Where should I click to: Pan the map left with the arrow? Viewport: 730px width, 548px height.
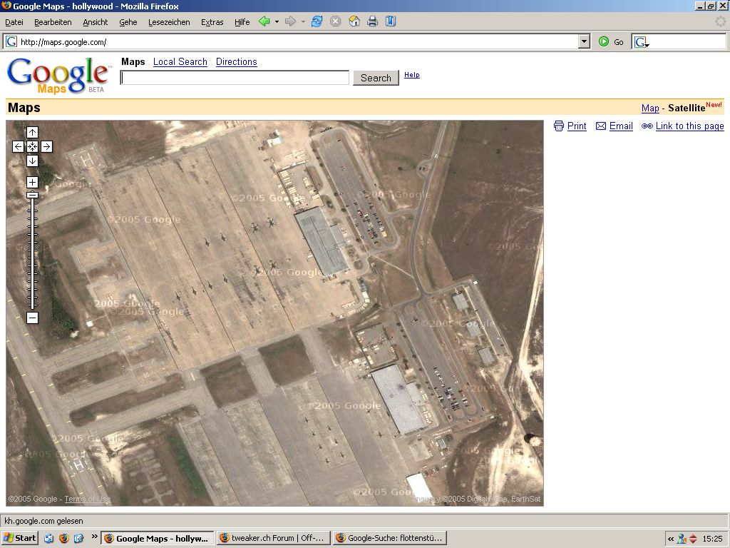(x=18, y=146)
